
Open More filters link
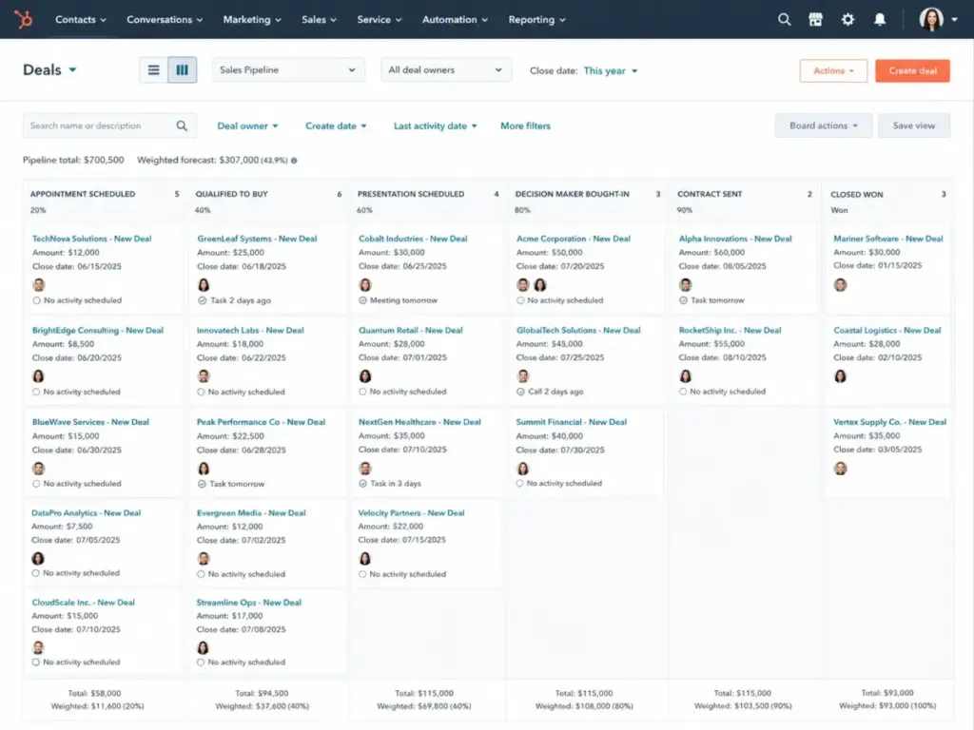pyautogui.click(x=525, y=126)
